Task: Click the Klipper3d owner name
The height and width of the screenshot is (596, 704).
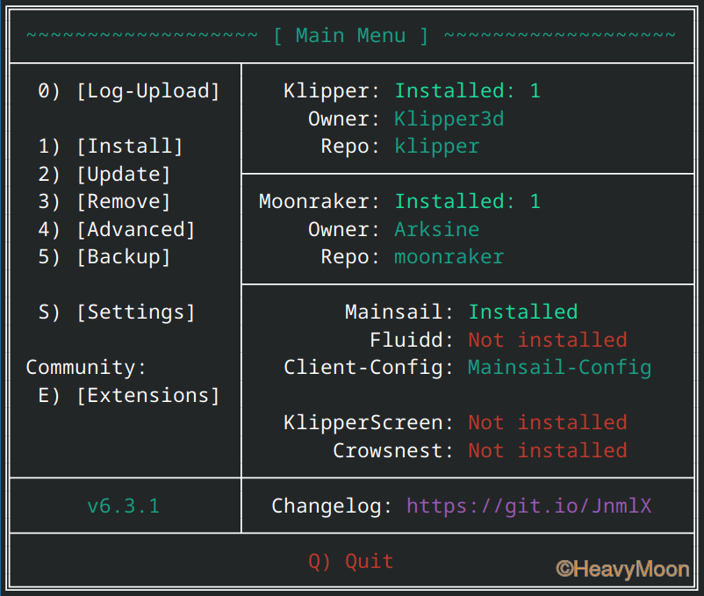Action: click(449, 118)
